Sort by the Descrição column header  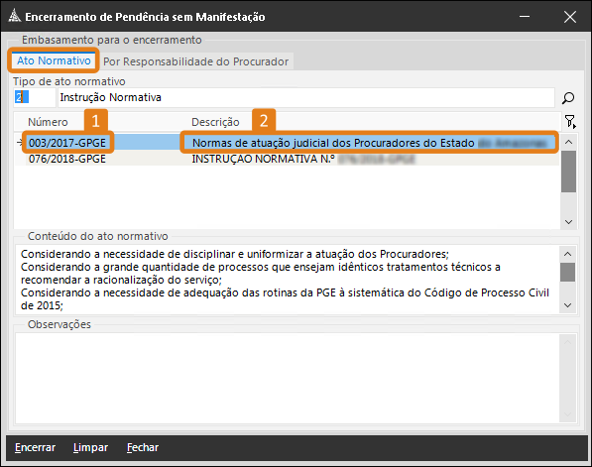pos(215,122)
